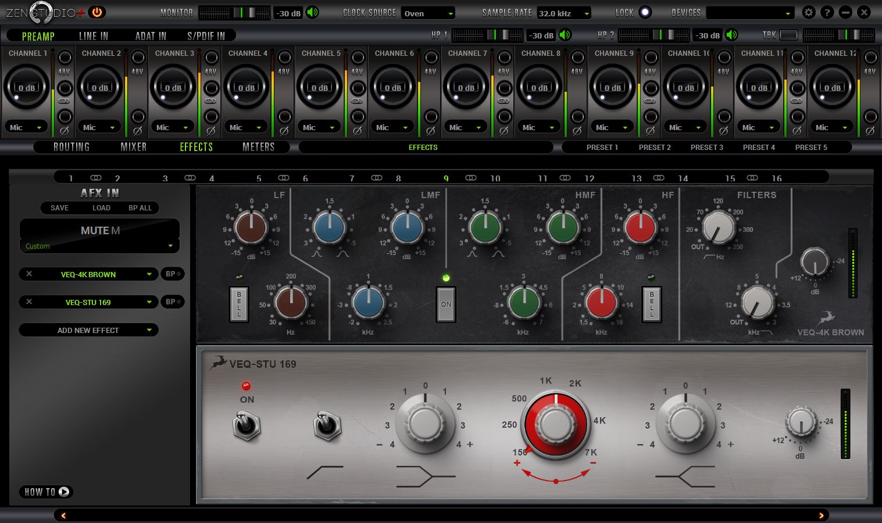Click the LMF frequency blue knob labeled kHz

[x=368, y=302]
